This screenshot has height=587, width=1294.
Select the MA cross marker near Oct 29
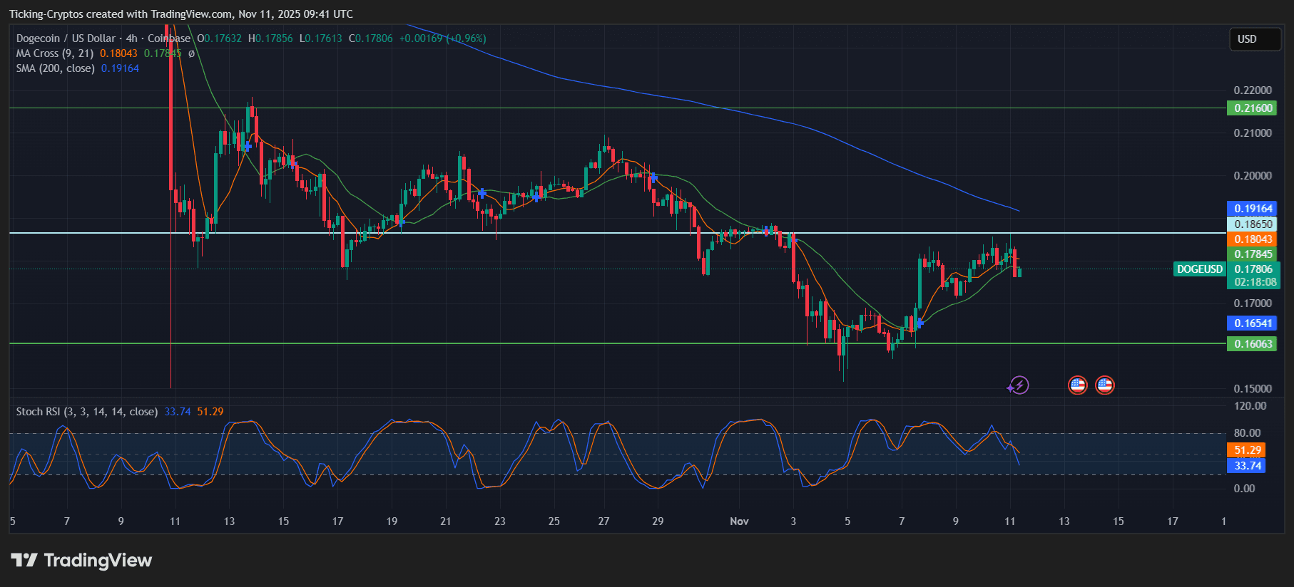[652, 177]
